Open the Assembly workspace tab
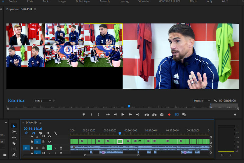The height and width of the screenshot is (163, 244). point(105,2)
